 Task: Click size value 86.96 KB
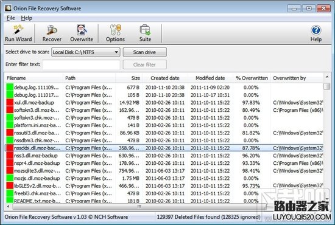(x=130, y=133)
